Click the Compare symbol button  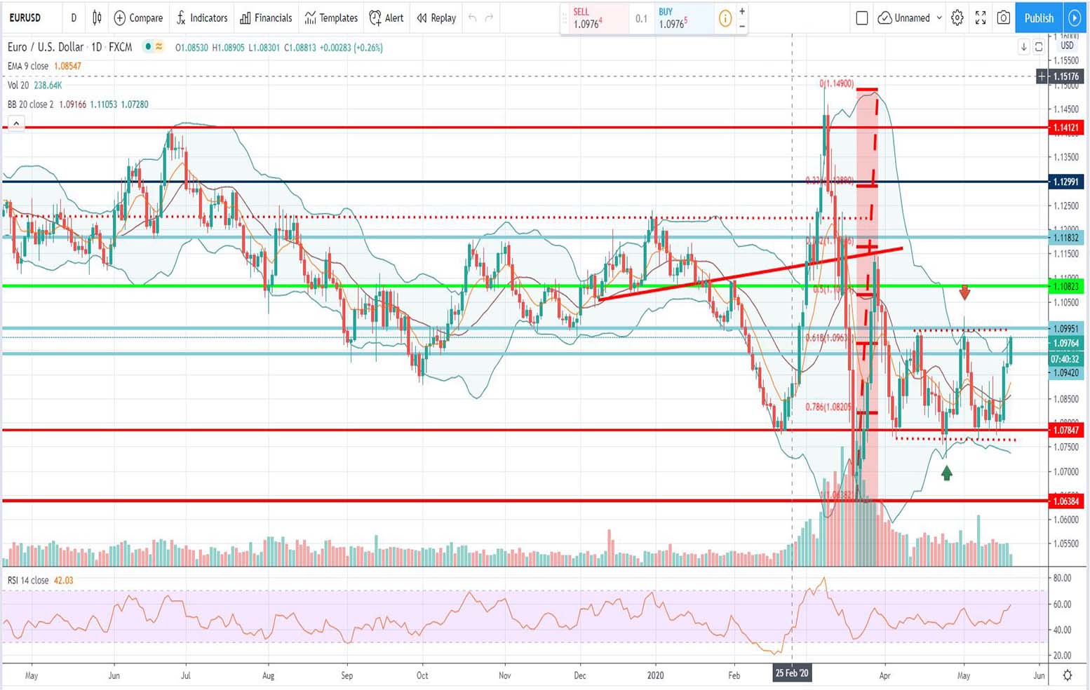(138, 18)
